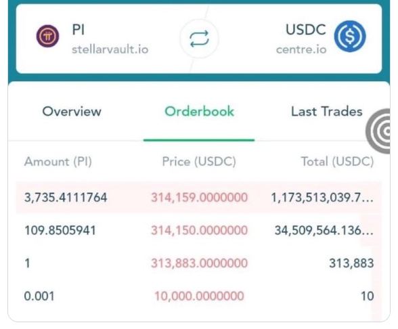This screenshot has height=329, width=398.
Task: Select the 314,159.0000000 price order
Action: pos(199,198)
